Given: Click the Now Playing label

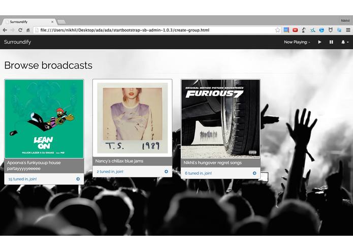Looking at the screenshot, I should pyautogui.click(x=297, y=42).
